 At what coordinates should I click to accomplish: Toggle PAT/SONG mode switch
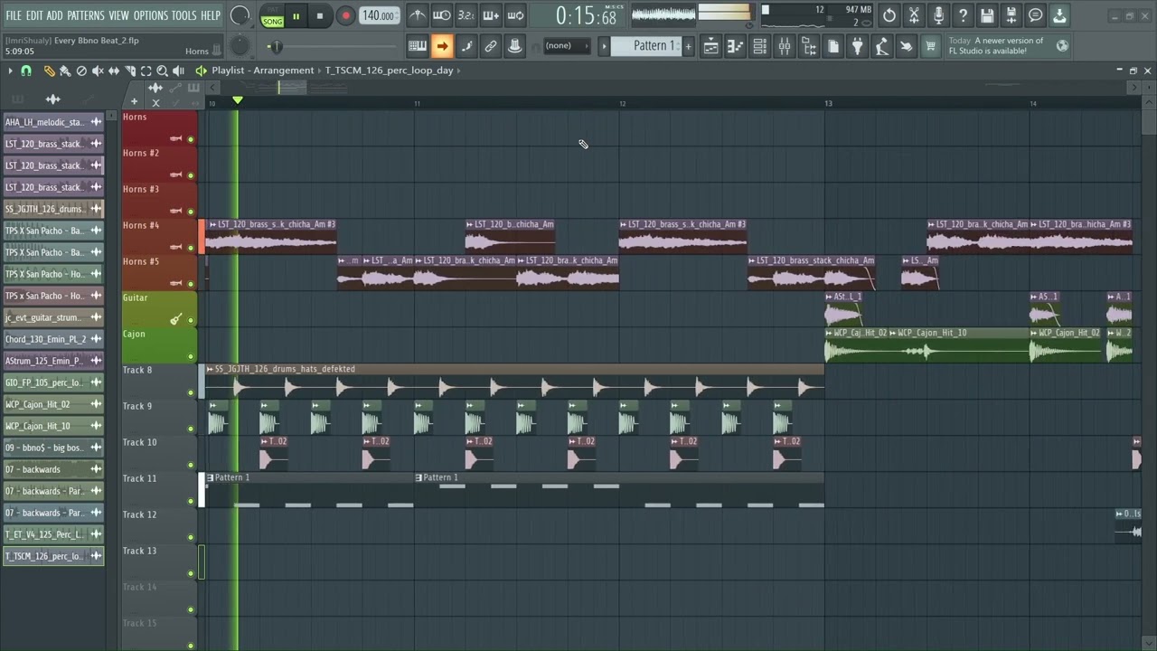(272, 16)
